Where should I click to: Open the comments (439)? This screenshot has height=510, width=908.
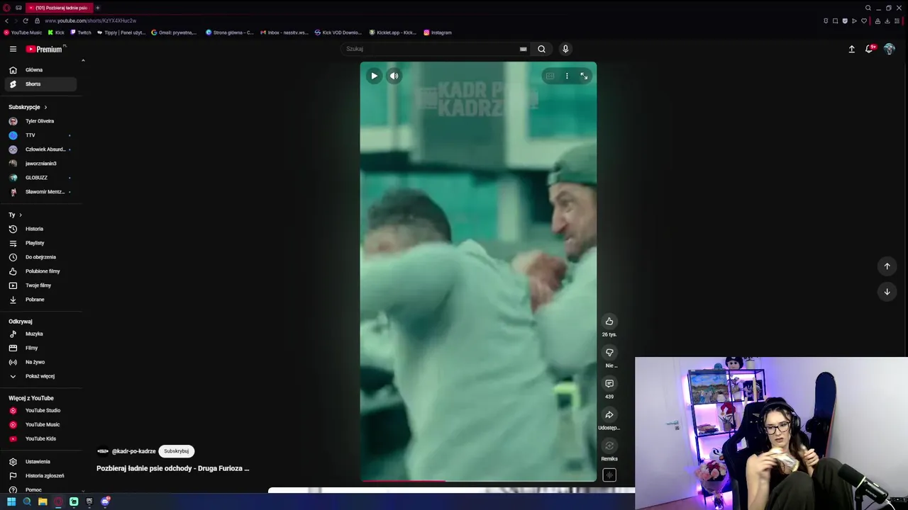coord(609,384)
